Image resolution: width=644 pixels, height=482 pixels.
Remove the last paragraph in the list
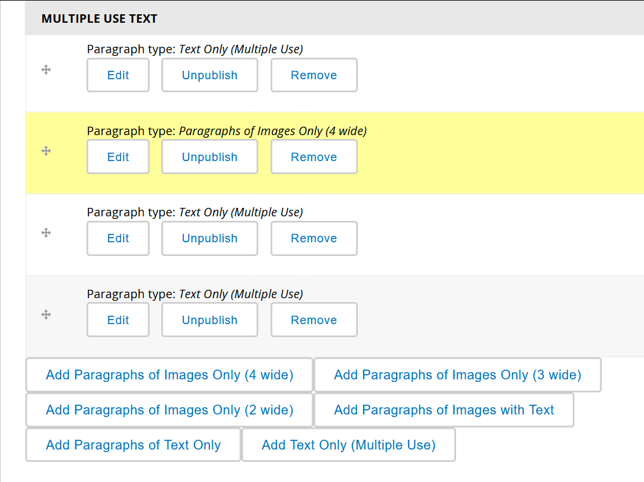tap(314, 320)
